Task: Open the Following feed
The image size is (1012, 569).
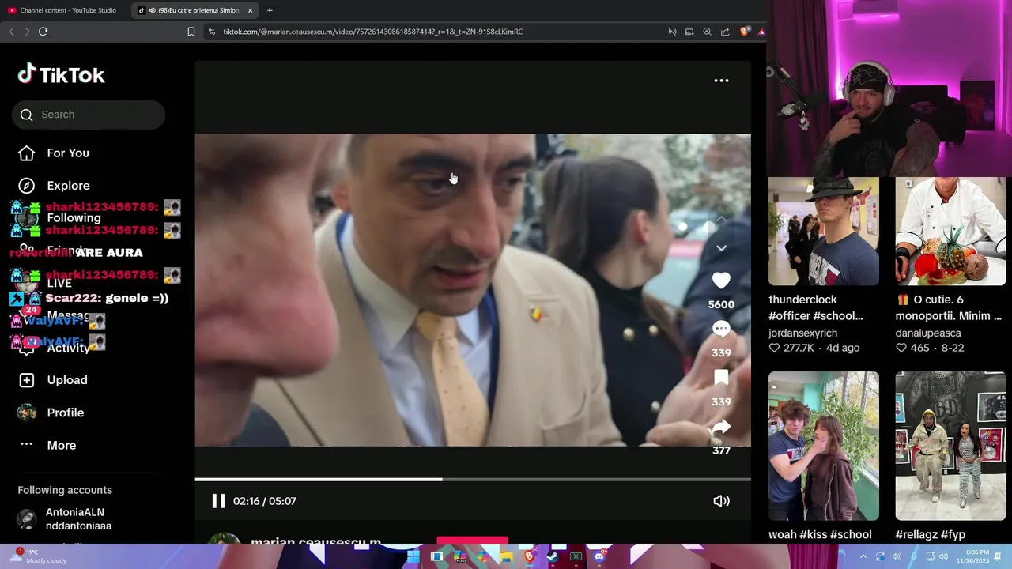Action: (x=59, y=218)
